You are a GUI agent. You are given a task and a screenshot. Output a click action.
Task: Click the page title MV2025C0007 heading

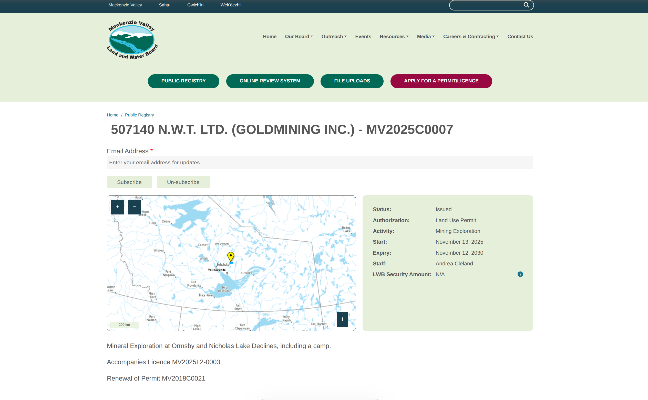pos(282,130)
